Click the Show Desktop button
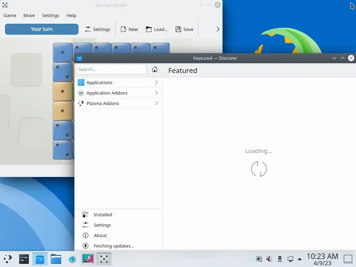 [348, 259]
